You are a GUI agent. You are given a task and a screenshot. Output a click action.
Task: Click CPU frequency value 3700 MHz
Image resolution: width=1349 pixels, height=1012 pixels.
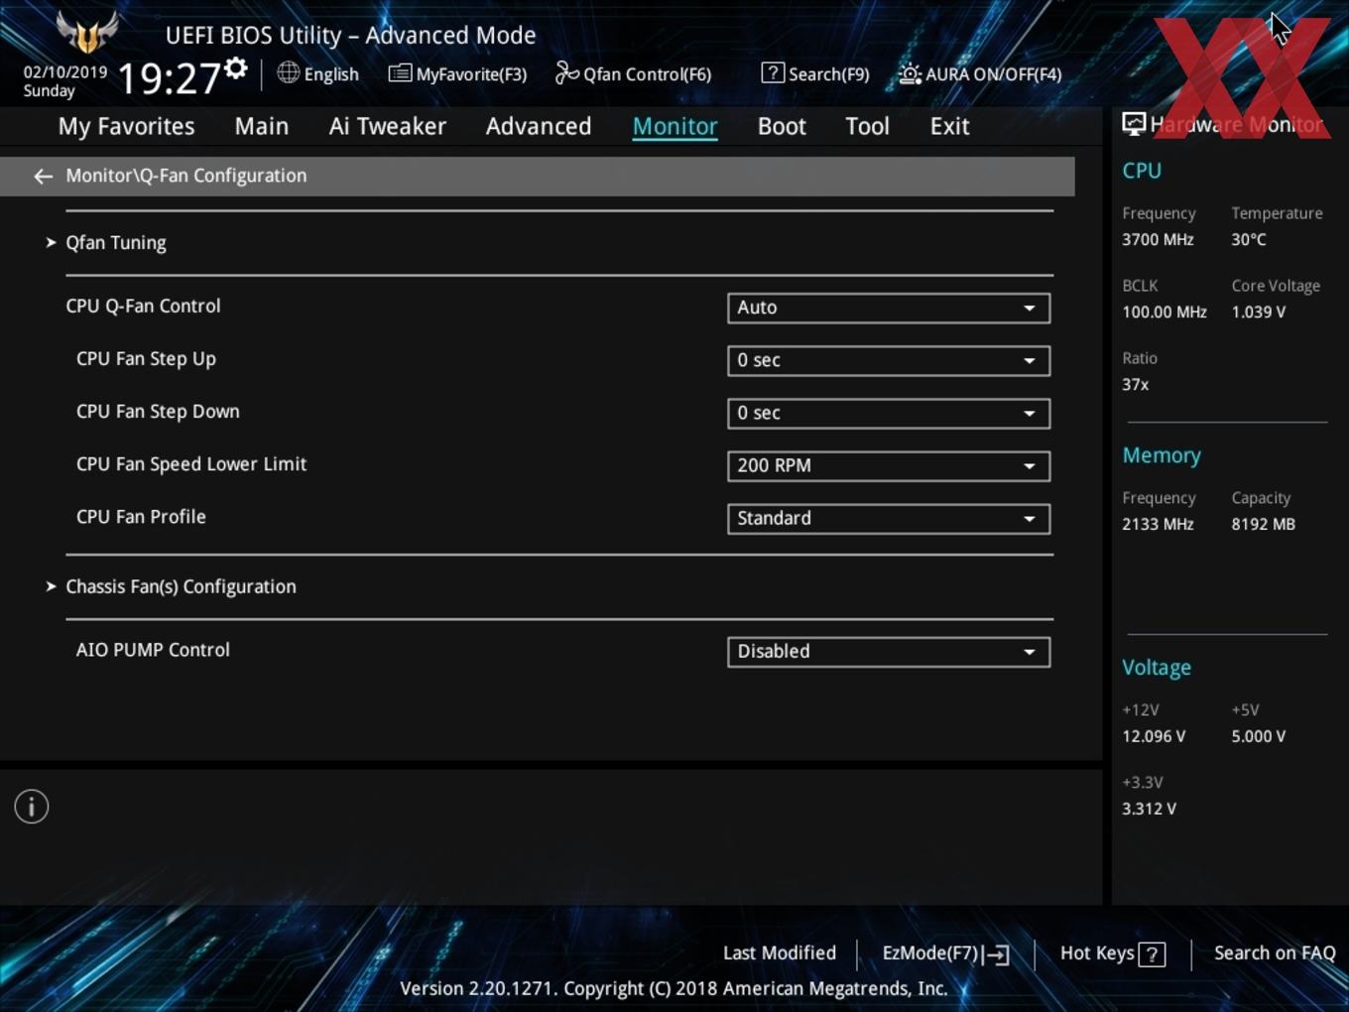click(1158, 240)
